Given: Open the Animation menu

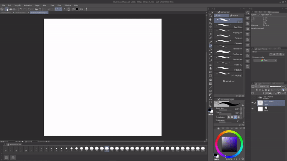Looking at the screenshot, I should point(28,5).
